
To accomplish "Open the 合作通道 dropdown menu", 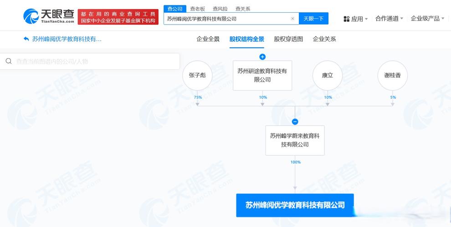I will 389,19.
